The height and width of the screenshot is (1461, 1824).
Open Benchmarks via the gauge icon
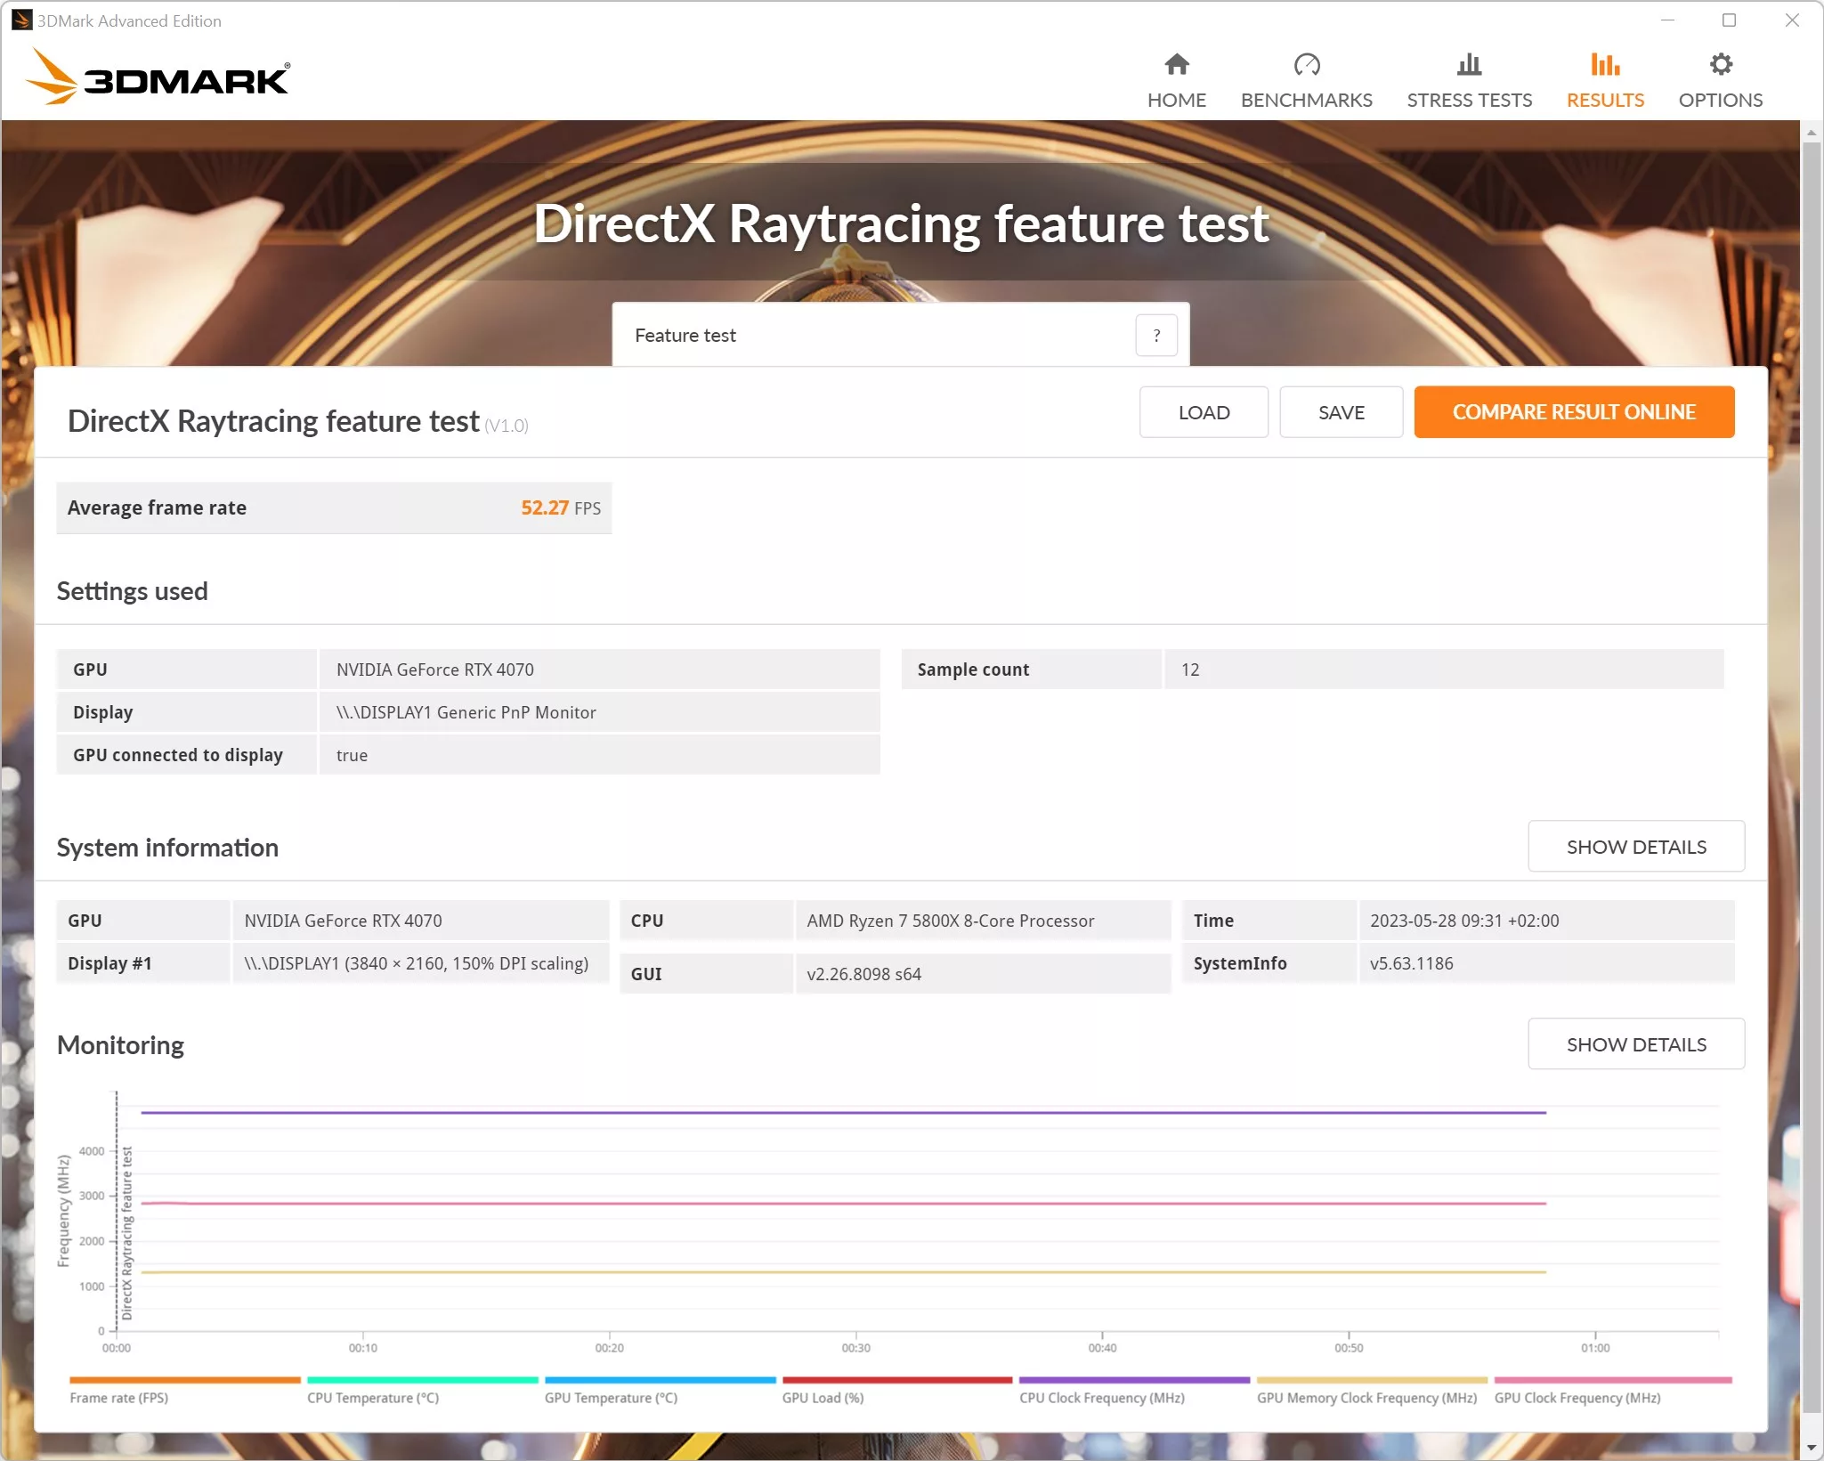click(1306, 64)
